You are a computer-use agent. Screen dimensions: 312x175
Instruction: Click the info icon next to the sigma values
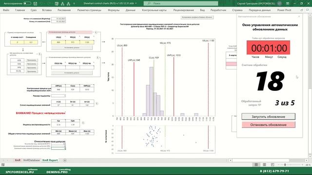97,104
